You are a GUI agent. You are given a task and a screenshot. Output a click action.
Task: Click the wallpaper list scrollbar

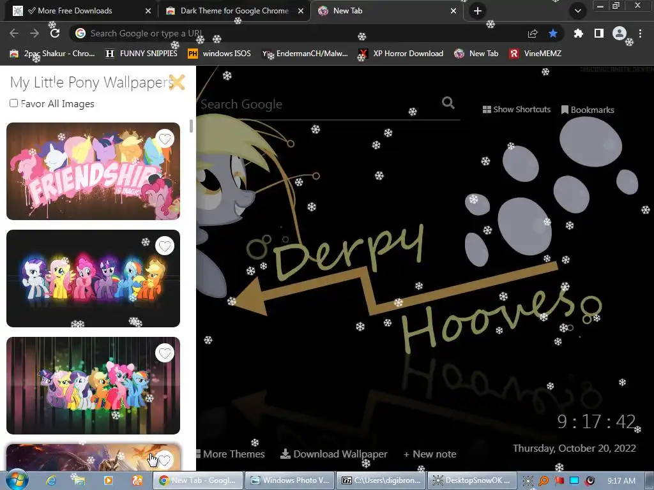click(x=191, y=126)
